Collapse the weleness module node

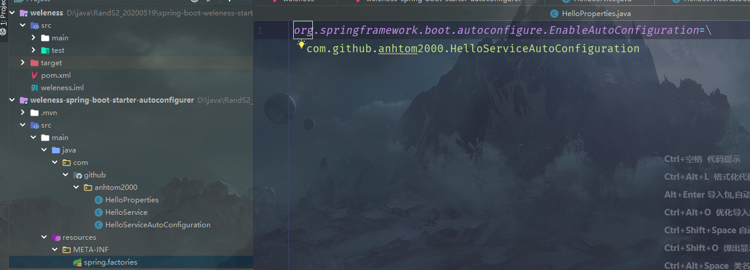(x=12, y=13)
